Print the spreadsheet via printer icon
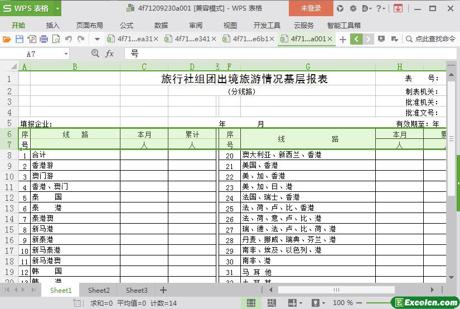The width and height of the screenshot is (460, 309). click(43, 39)
